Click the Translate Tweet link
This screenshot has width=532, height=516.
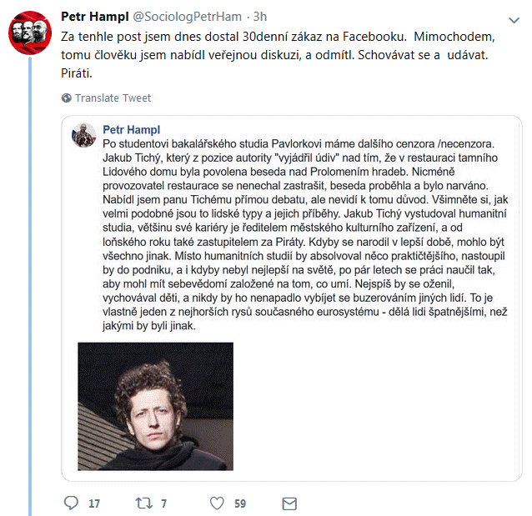tap(113, 98)
